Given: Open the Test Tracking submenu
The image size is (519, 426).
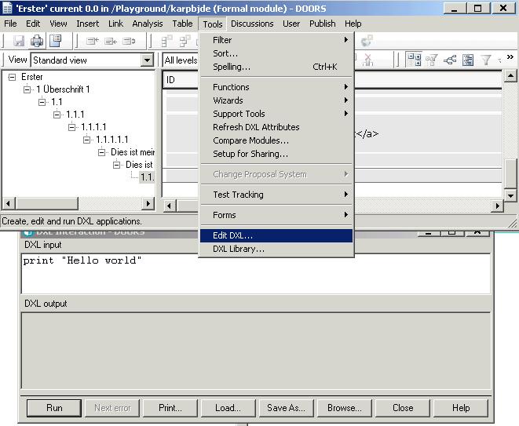Looking at the screenshot, I should point(276,195).
